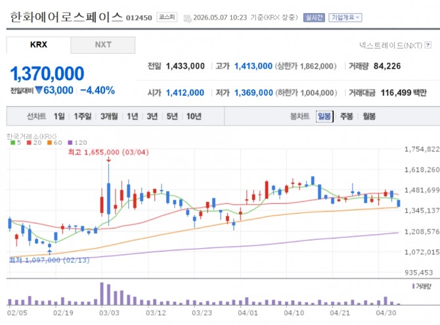Select the 1주일 line chart period
Viewport: 440px width, 325px height.
point(83,116)
